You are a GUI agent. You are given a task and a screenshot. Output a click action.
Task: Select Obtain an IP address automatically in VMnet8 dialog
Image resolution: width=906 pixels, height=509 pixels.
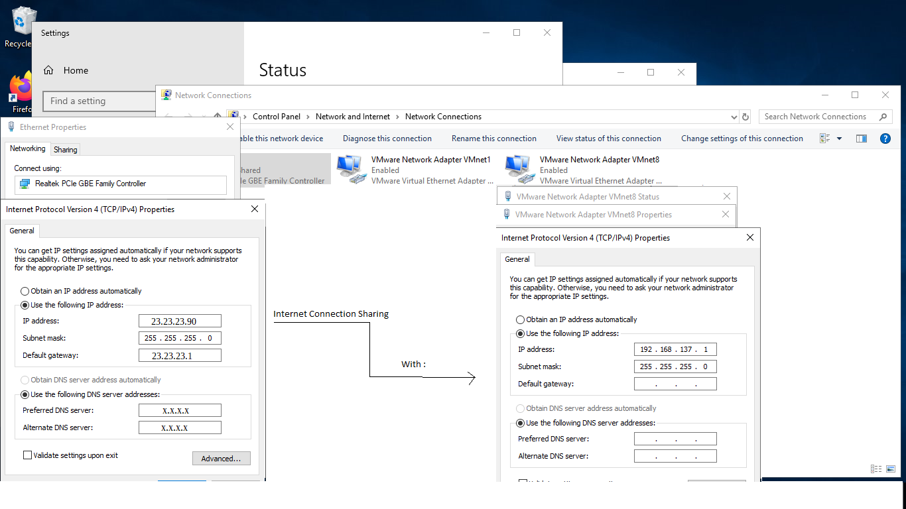click(521, 319)
